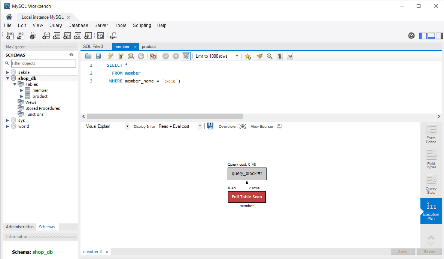Create a new table icon
Image resolution: width=444 pixels, height=259 pixels.
point(57,36)
